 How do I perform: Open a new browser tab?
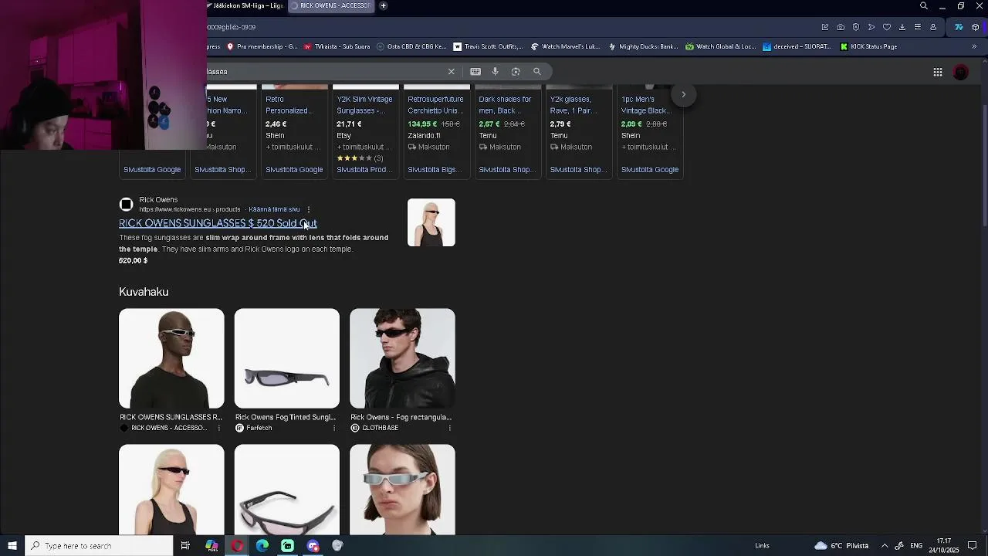383,5
